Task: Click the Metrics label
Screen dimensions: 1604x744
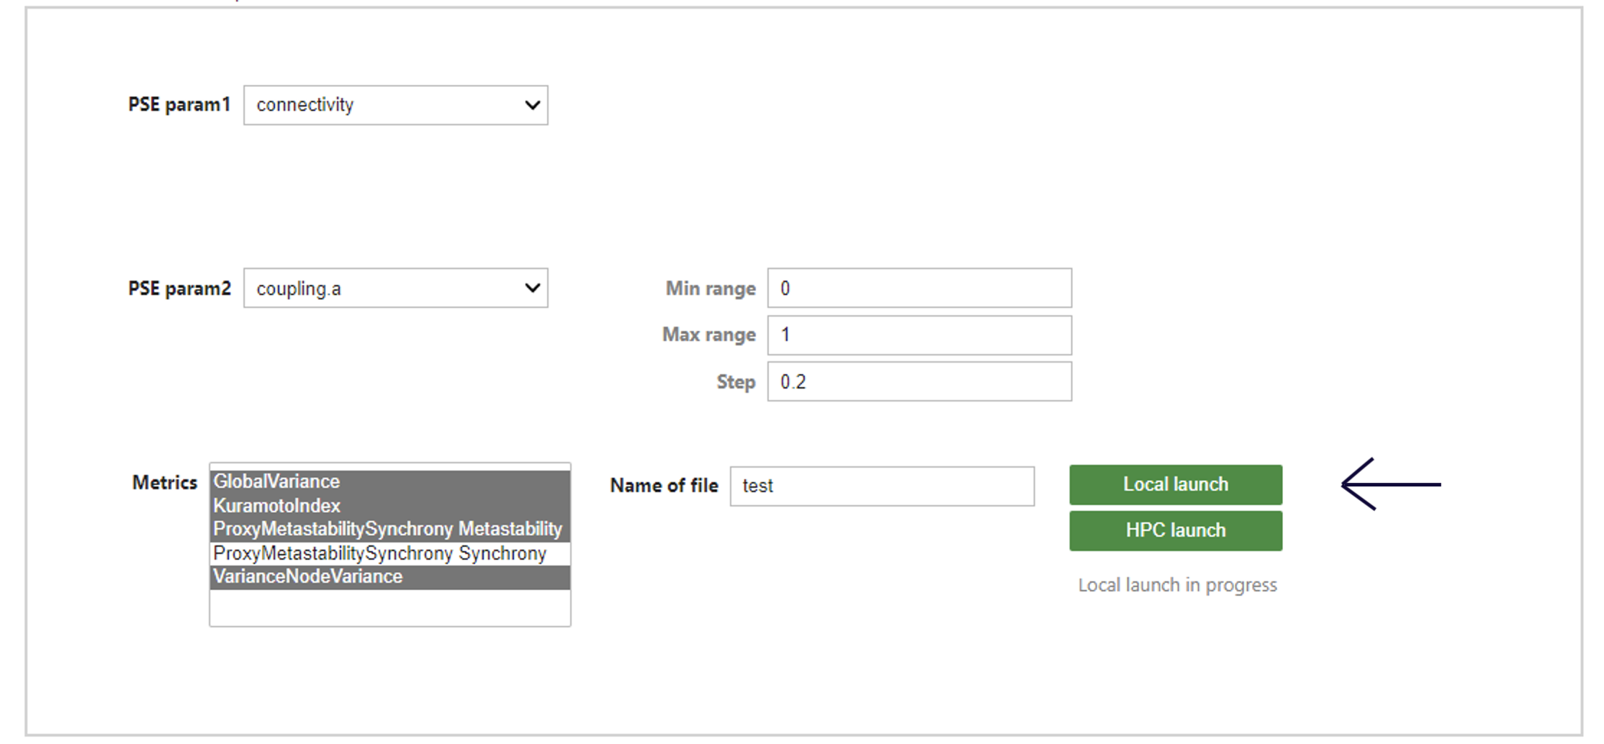Action: pos(164,483)
